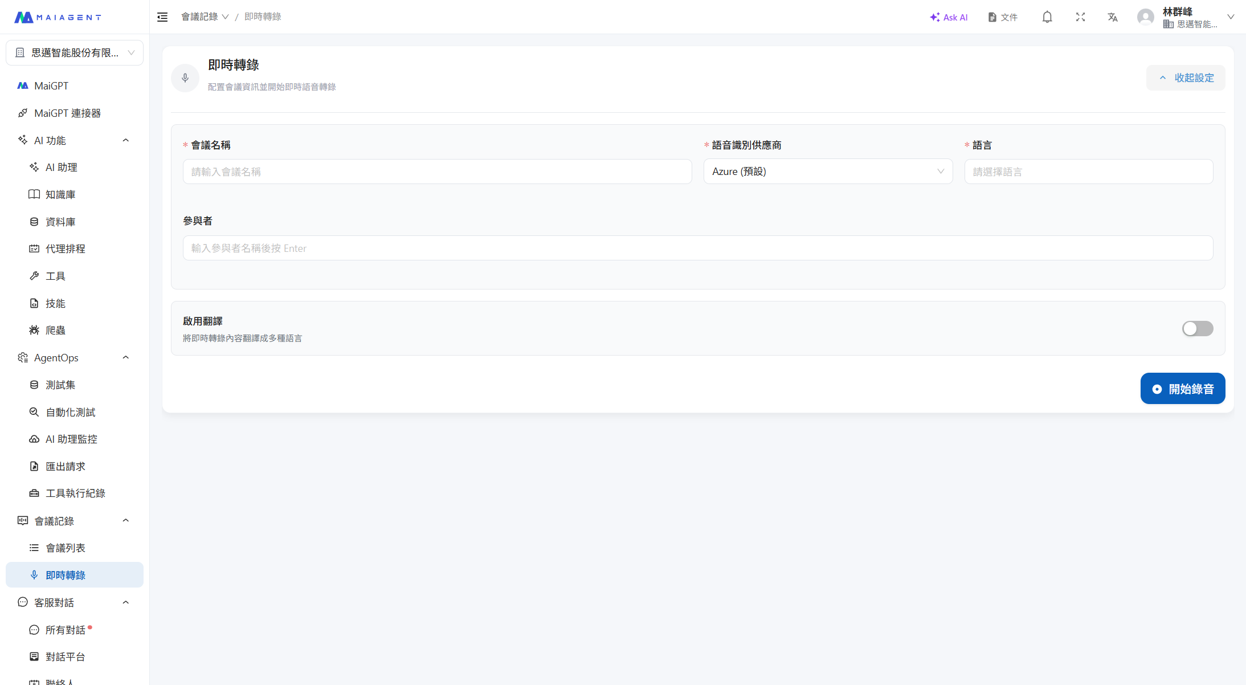Image resolution: width=1246 pixels, height=685 pixels.
Task: Click the 參與者 input field
Action: (x=697, y=248)
